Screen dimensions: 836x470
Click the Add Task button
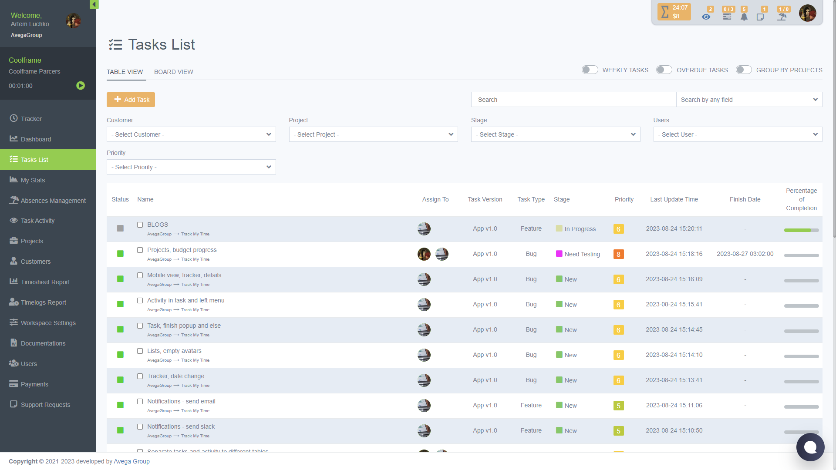131,100
